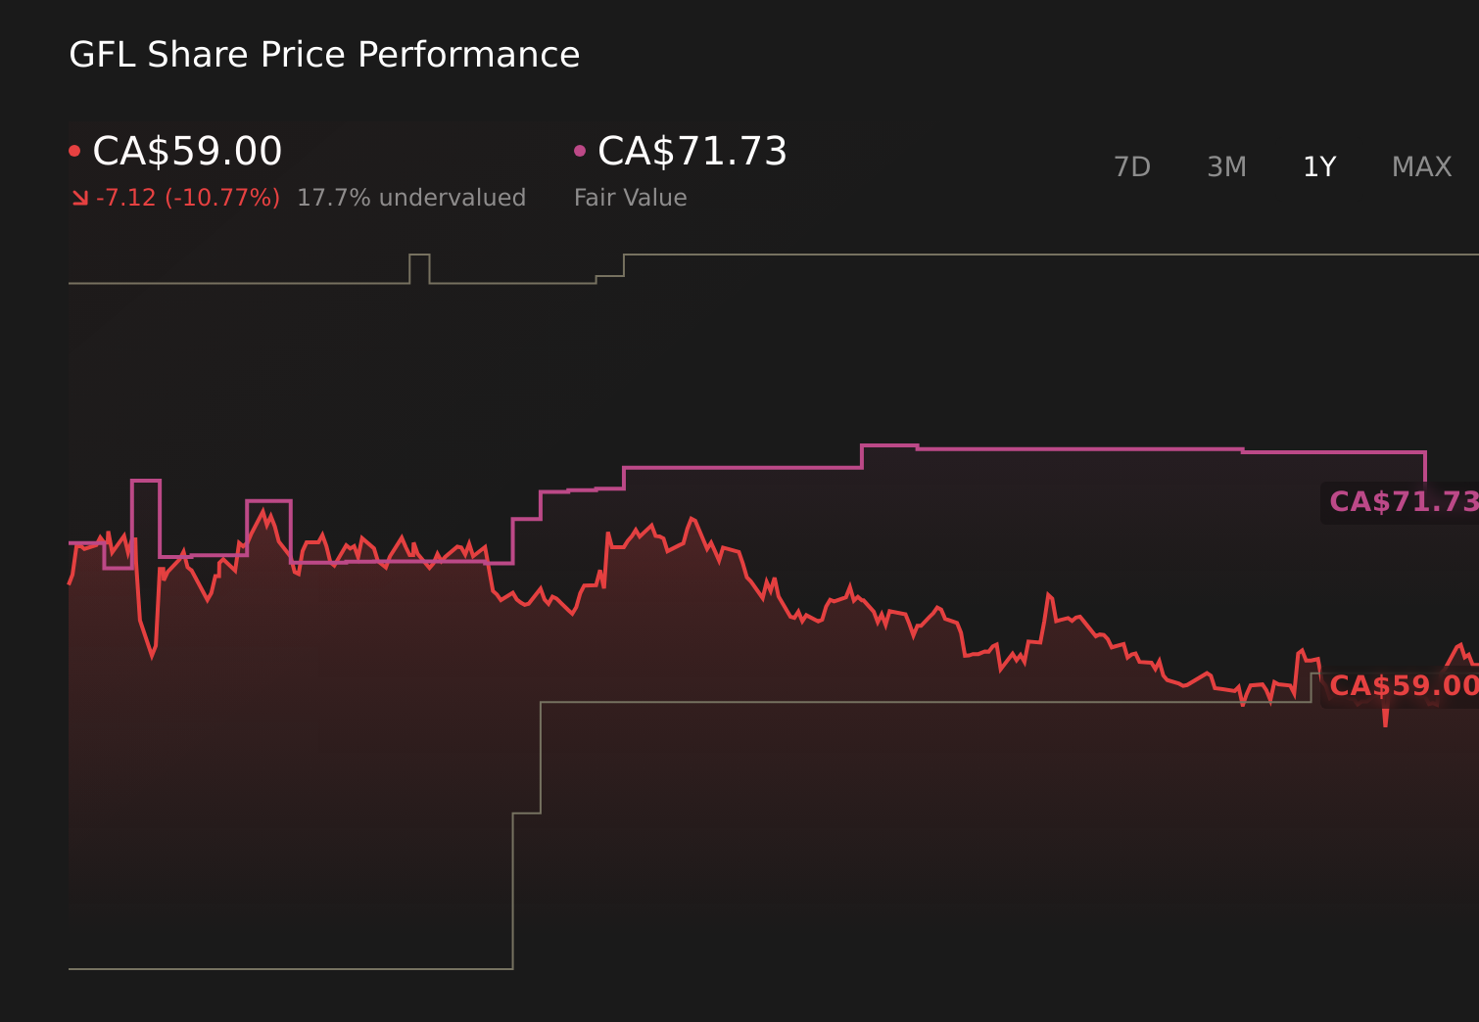Click the CA$59.00 price tag on the chart
The height and width of the screenshot is (1022, 1479).
tap(1406, 686)
